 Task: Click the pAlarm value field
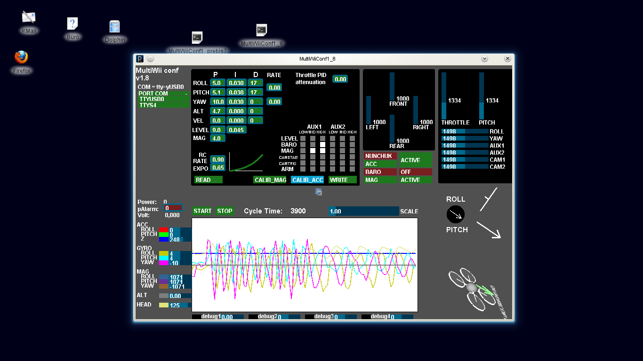172,208
